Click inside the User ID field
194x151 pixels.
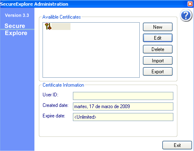coord(123,96)
